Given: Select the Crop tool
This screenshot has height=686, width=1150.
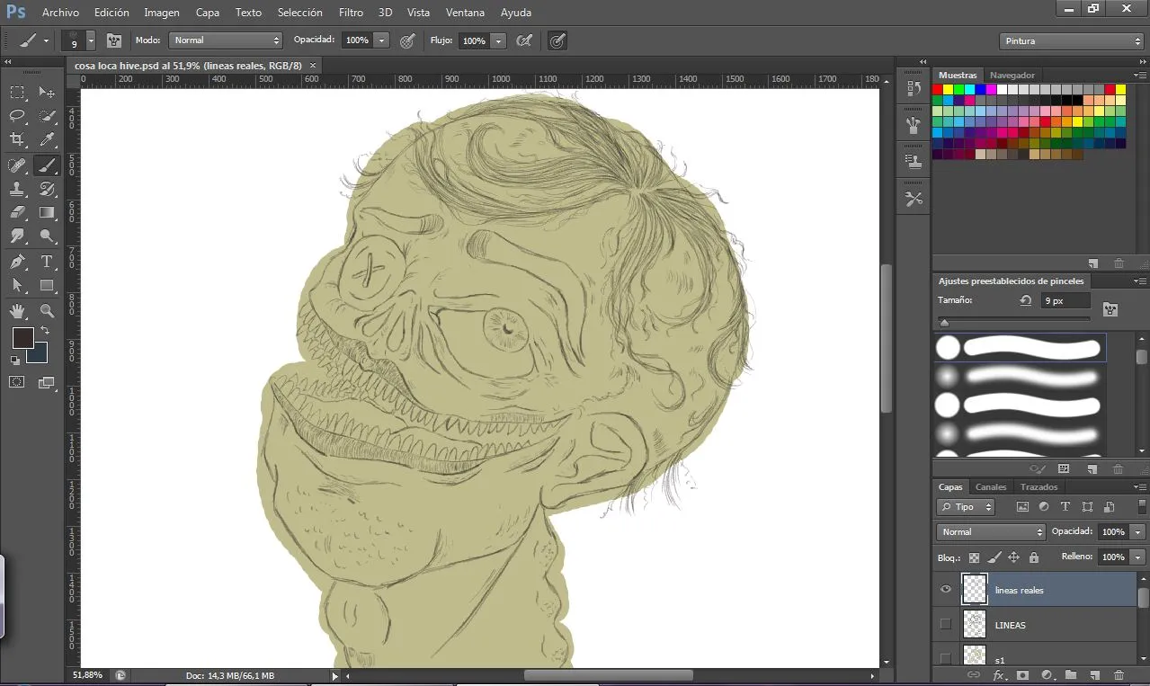Looking at the screenshot, I should coord(17,139).
